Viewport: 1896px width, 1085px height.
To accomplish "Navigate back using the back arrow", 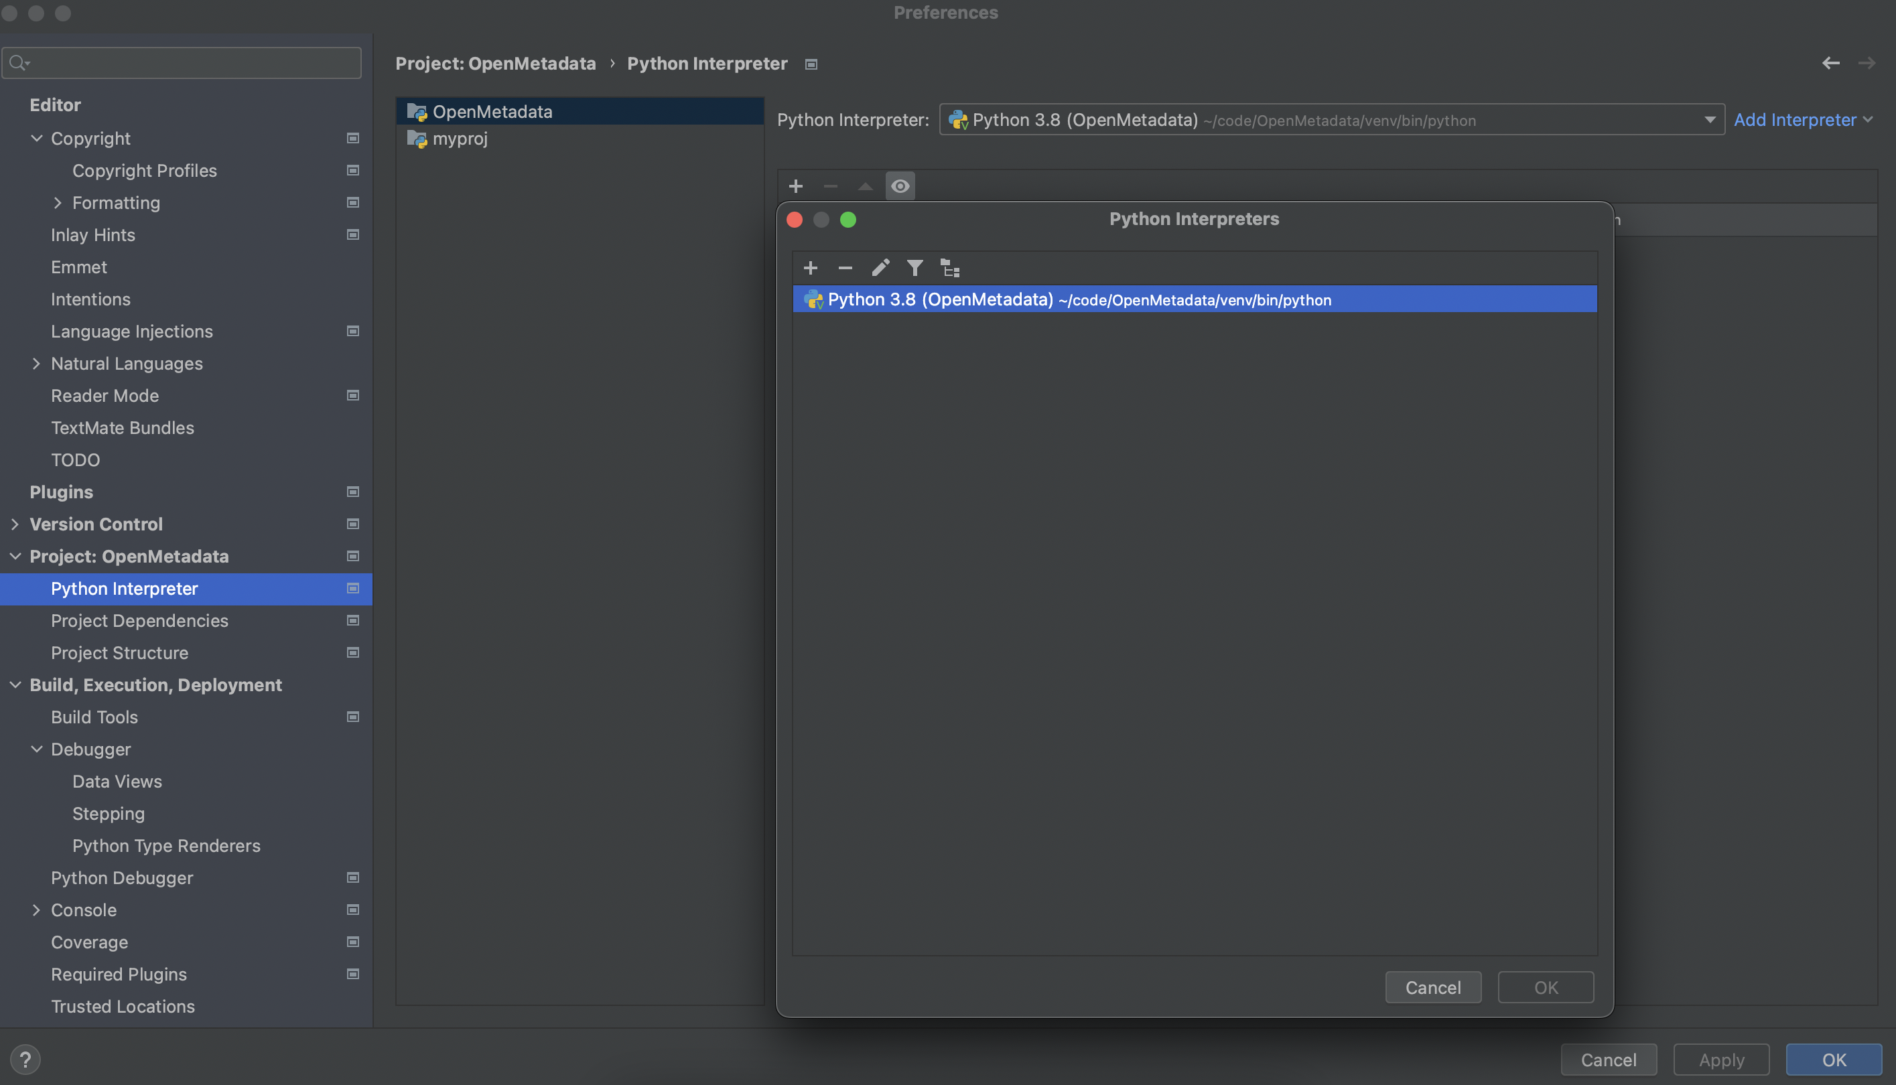I will point(1831,64).
